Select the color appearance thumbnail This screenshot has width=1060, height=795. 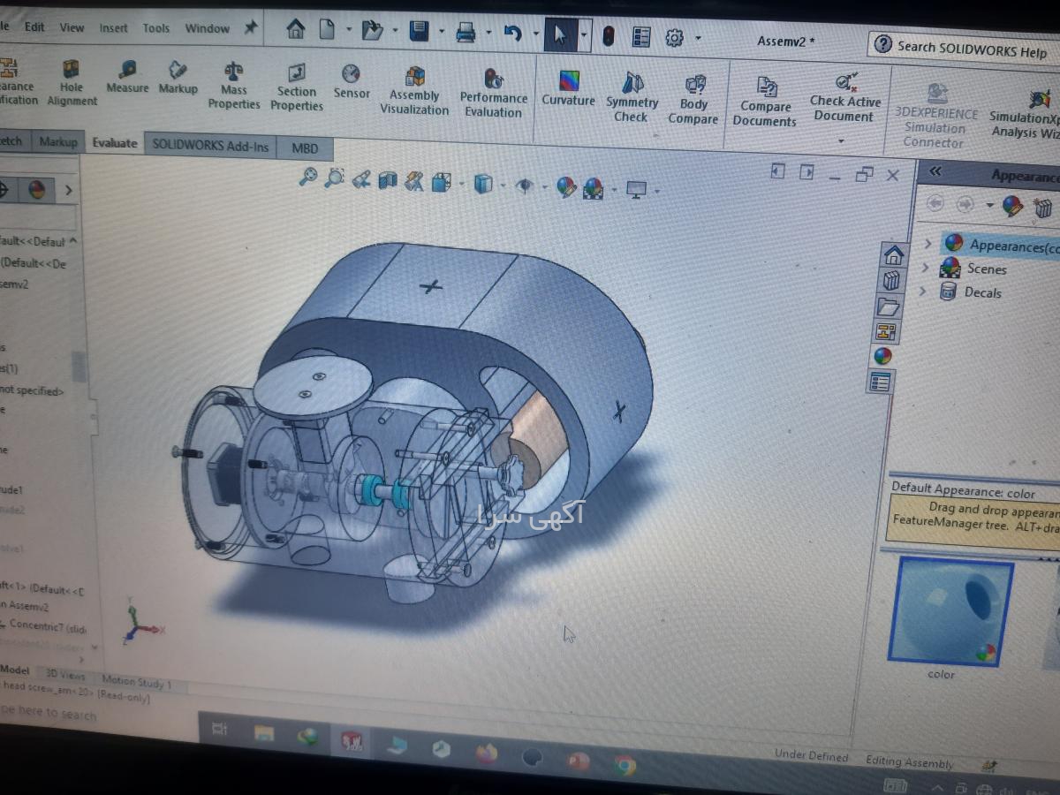(949, 611)
